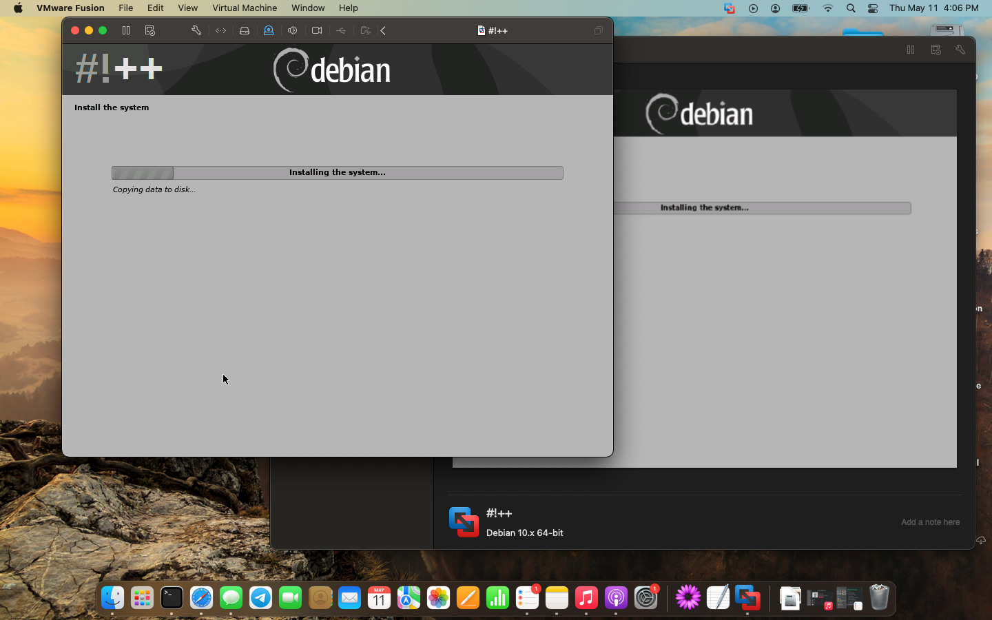Click the battery status icon

[800, 8]
